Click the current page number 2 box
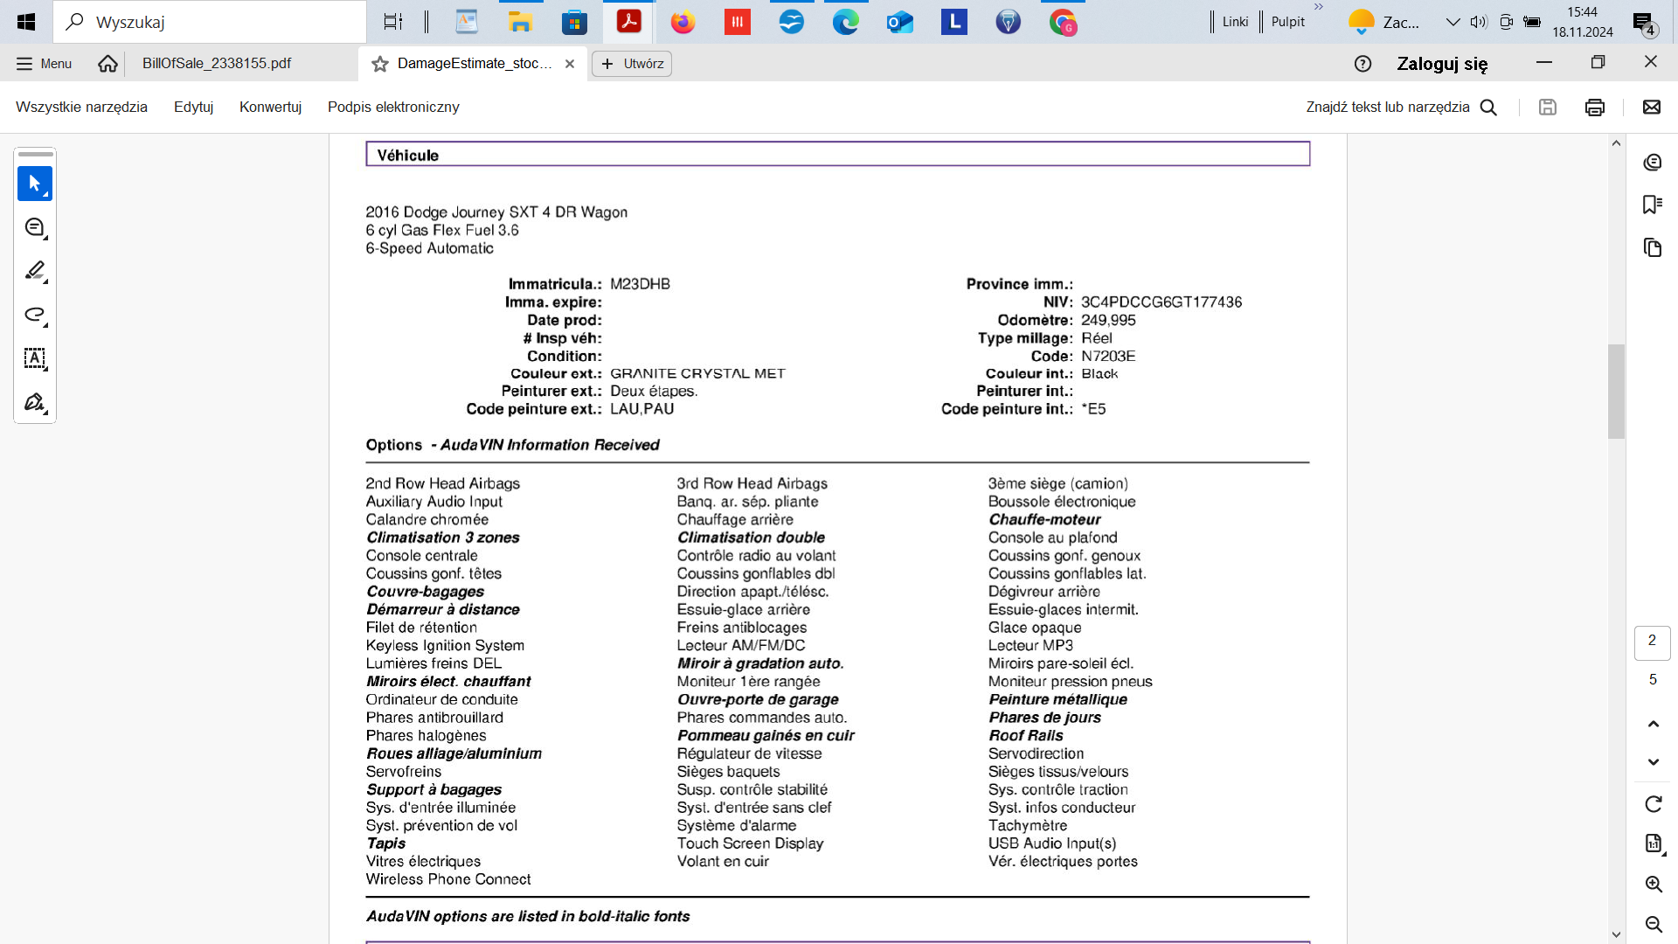Image resolution: width=1678 pixels, height=944 pixels. pos(1652,641)
